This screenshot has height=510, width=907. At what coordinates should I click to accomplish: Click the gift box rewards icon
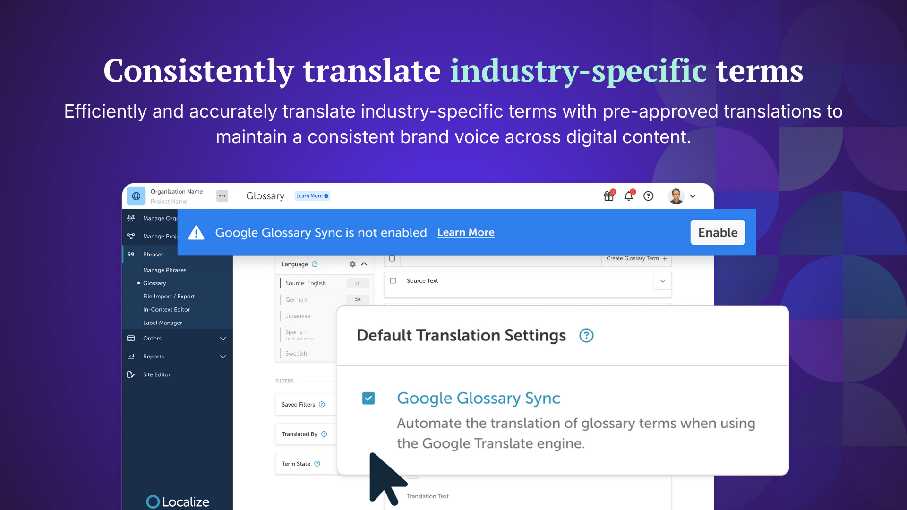(x=609, y=196)
